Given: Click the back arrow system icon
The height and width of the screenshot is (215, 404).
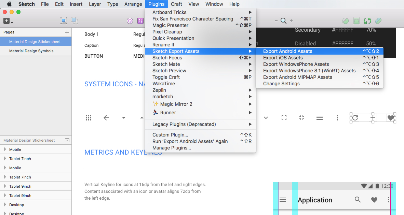Looking at the screenshot, I should point(106,118).
